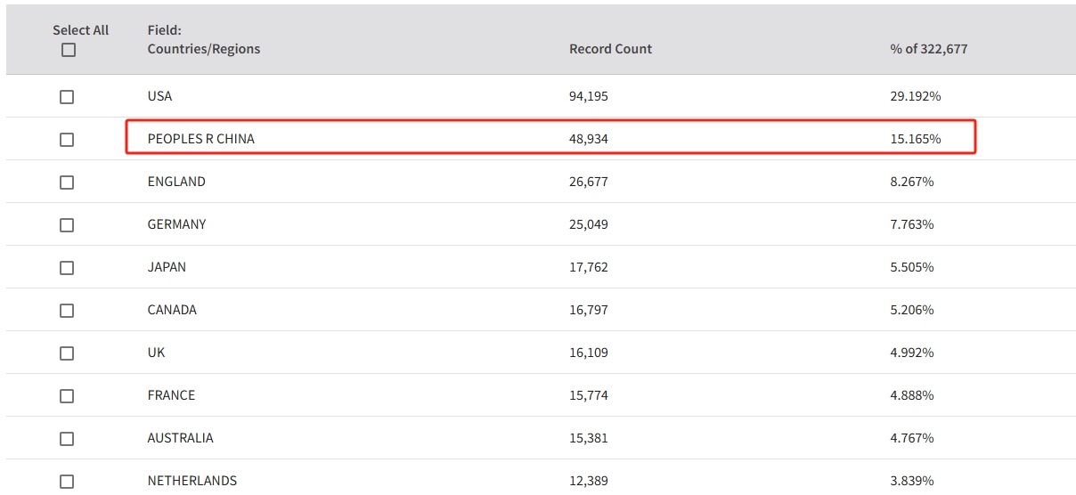Viewport: 1076px width, 495px height.
Task: Select the CANADA checkbox
Action: pos(67,311)
